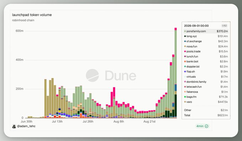Click the Jul 13th x-axis label
Image resolution: width=242 pixels, height=141 pixels.
pyautogui.click(x=57, y=121)
